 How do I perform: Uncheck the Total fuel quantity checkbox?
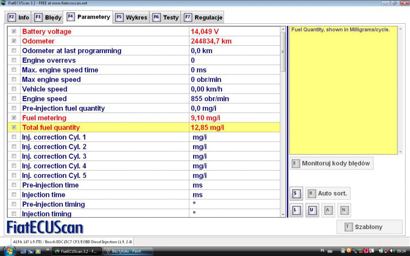14,127
